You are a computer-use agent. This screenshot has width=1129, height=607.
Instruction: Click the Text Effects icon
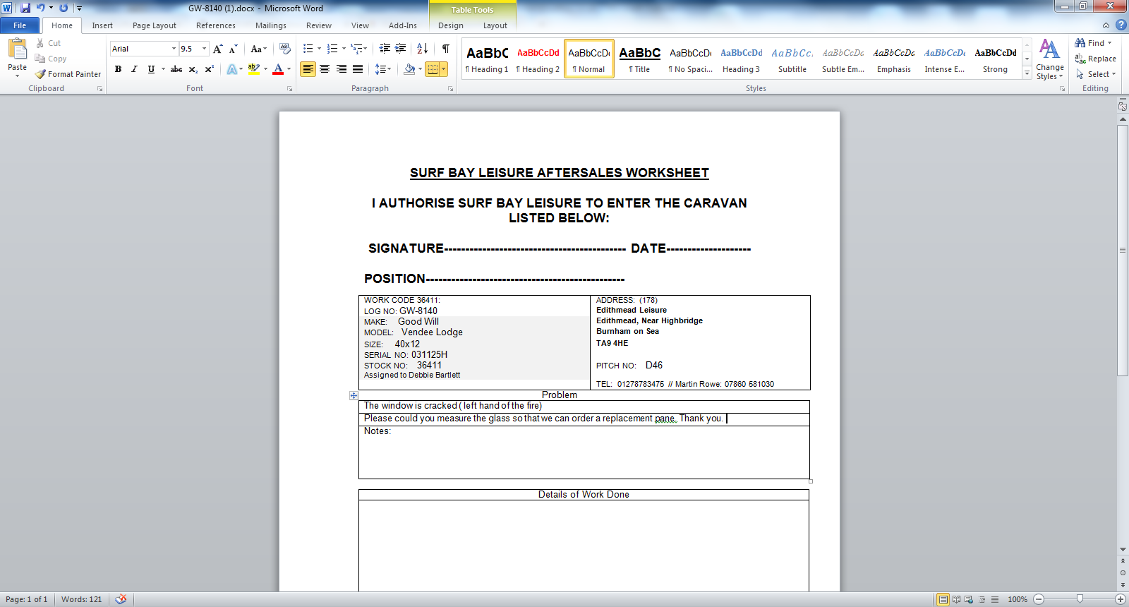tap(232, 69)
